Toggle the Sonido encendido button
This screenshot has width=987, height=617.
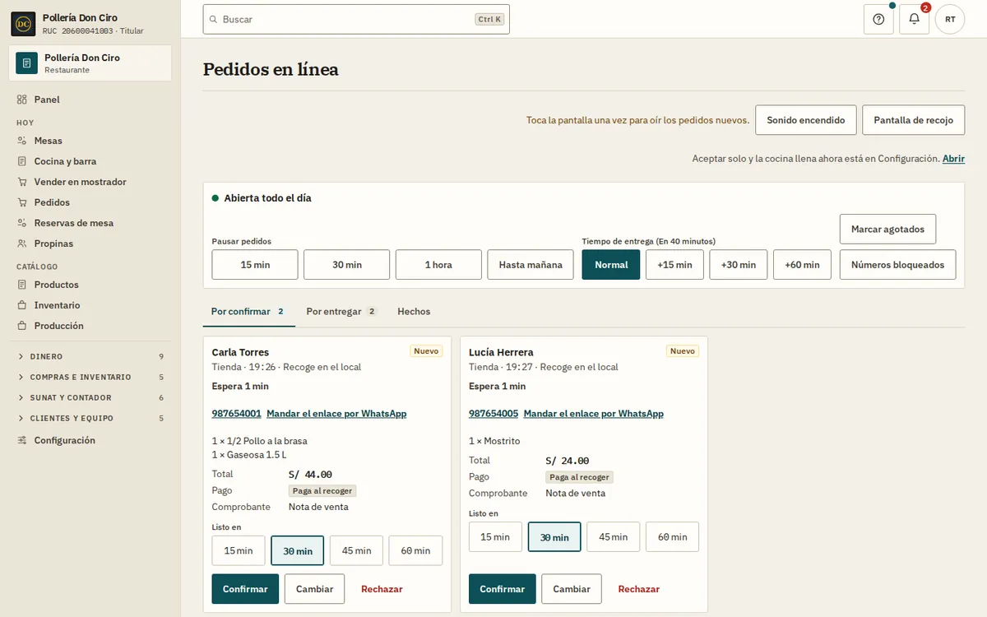click(x=806, y=120)
